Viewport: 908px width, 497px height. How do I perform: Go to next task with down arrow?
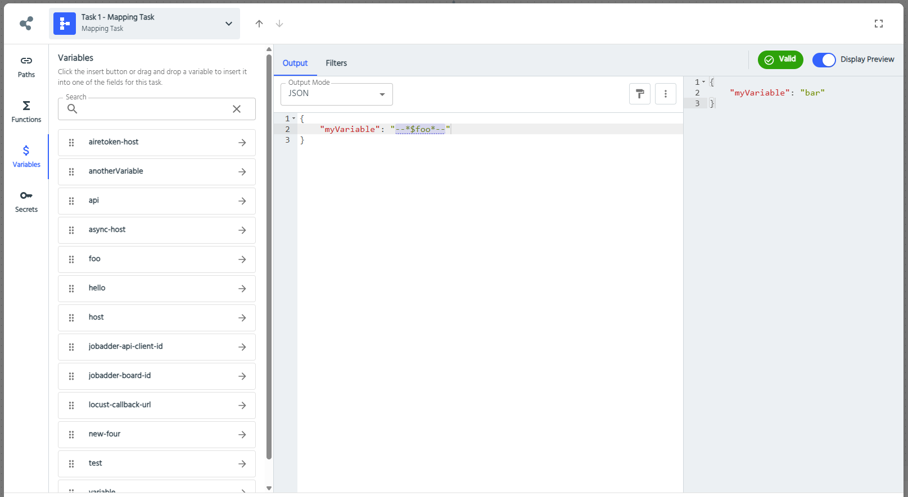click(x=279, y=24)
